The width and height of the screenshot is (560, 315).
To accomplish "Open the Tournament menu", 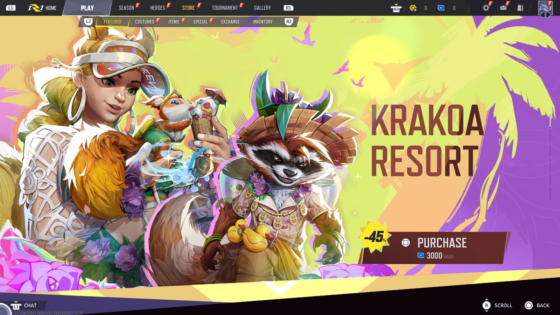I will coord(225,8).
